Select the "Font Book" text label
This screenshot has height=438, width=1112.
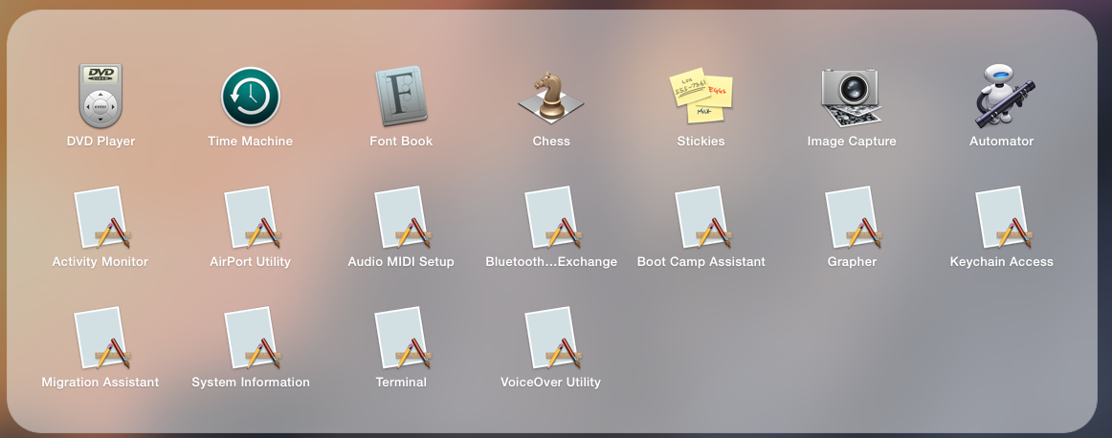point(401,141)
